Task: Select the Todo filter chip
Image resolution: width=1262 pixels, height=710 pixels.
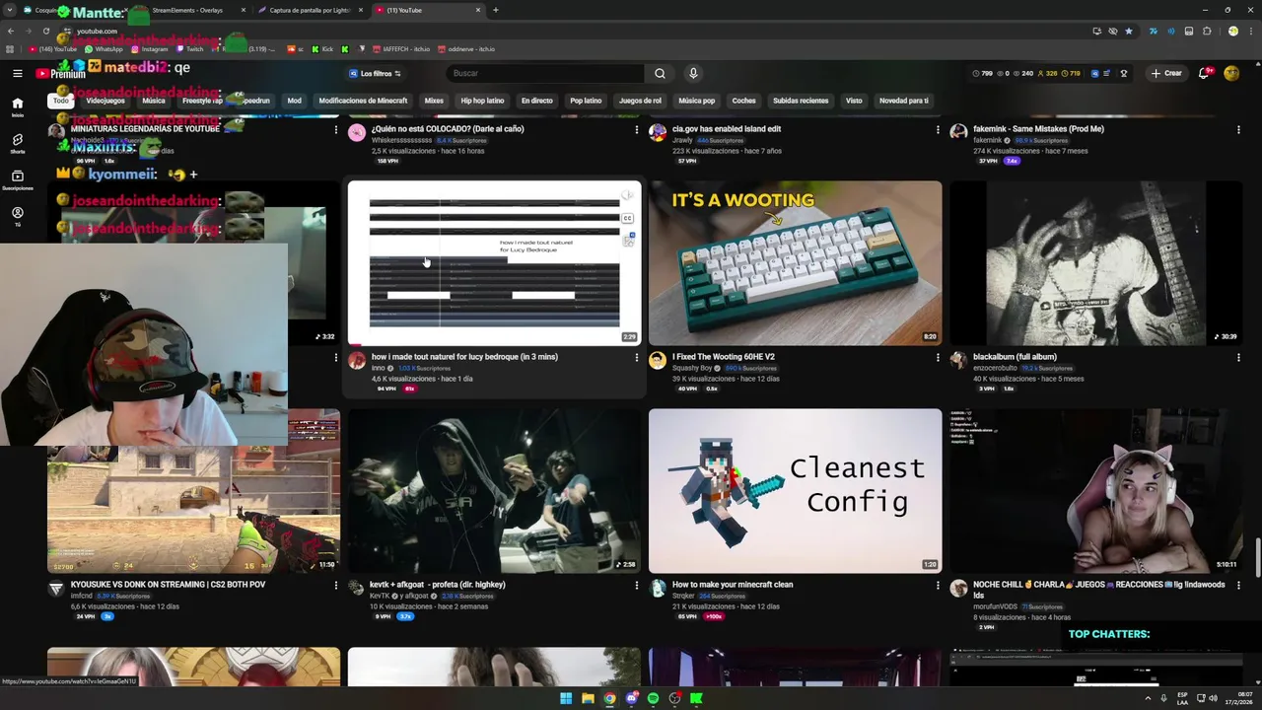Action: (61, 101)
